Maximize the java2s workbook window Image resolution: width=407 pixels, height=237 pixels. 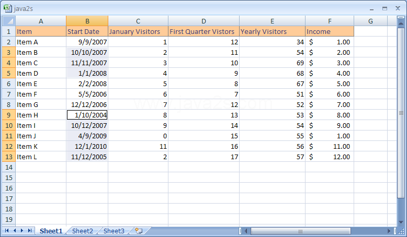[x=385, y=8]
